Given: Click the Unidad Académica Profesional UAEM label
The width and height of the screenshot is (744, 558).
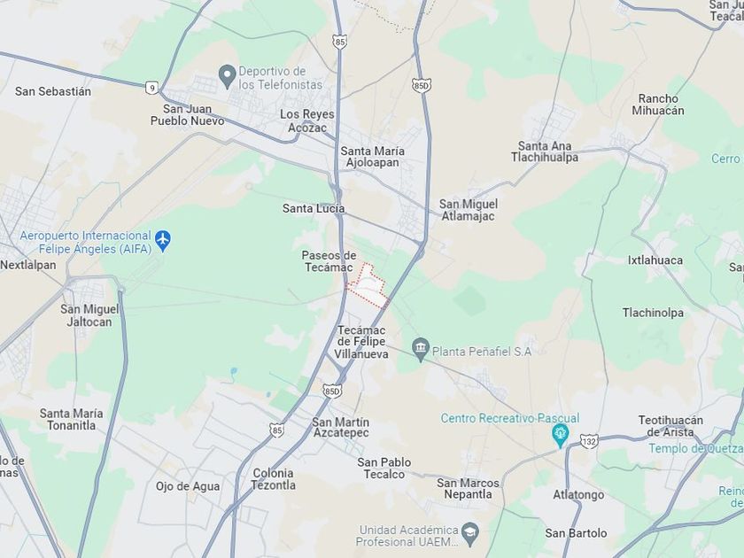Looking at the screenshot, I should 408,536.
